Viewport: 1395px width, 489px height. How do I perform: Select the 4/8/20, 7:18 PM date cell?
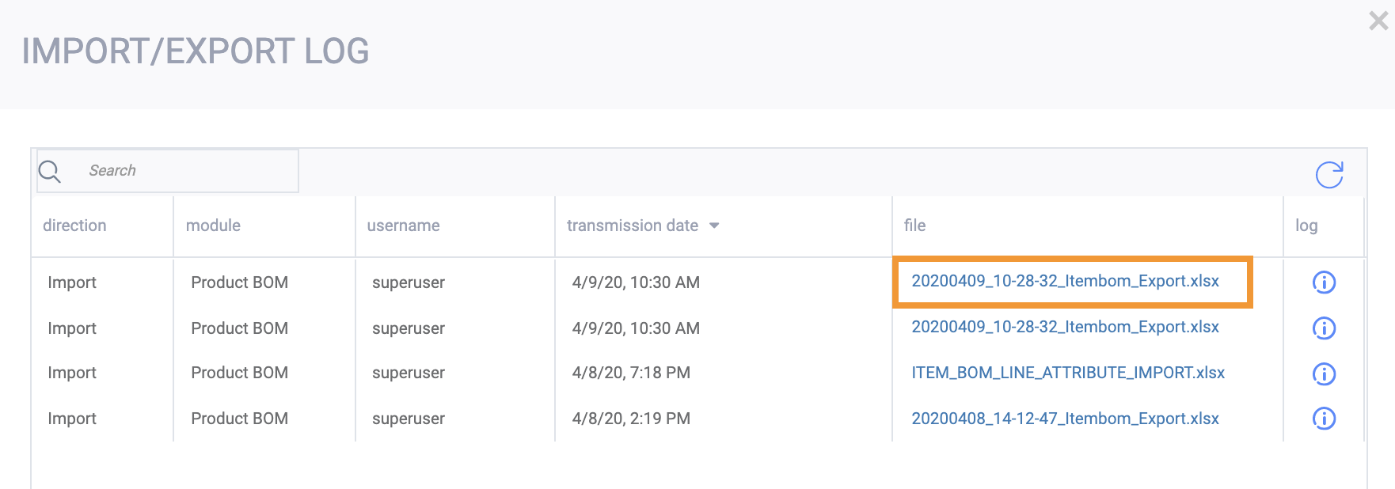pos(631,373)
